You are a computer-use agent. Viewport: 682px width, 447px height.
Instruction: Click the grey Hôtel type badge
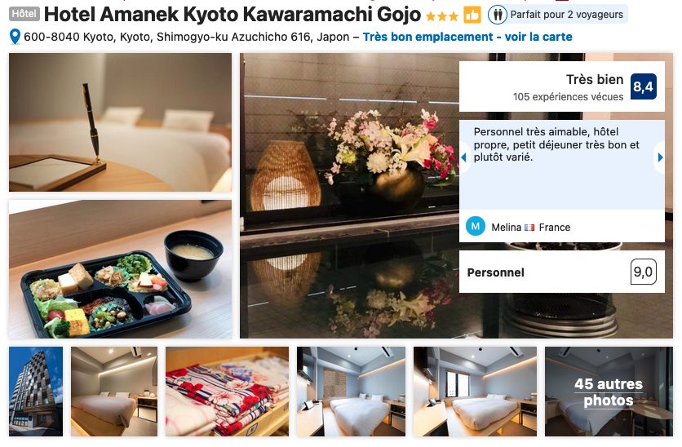[x=24, y=14]
